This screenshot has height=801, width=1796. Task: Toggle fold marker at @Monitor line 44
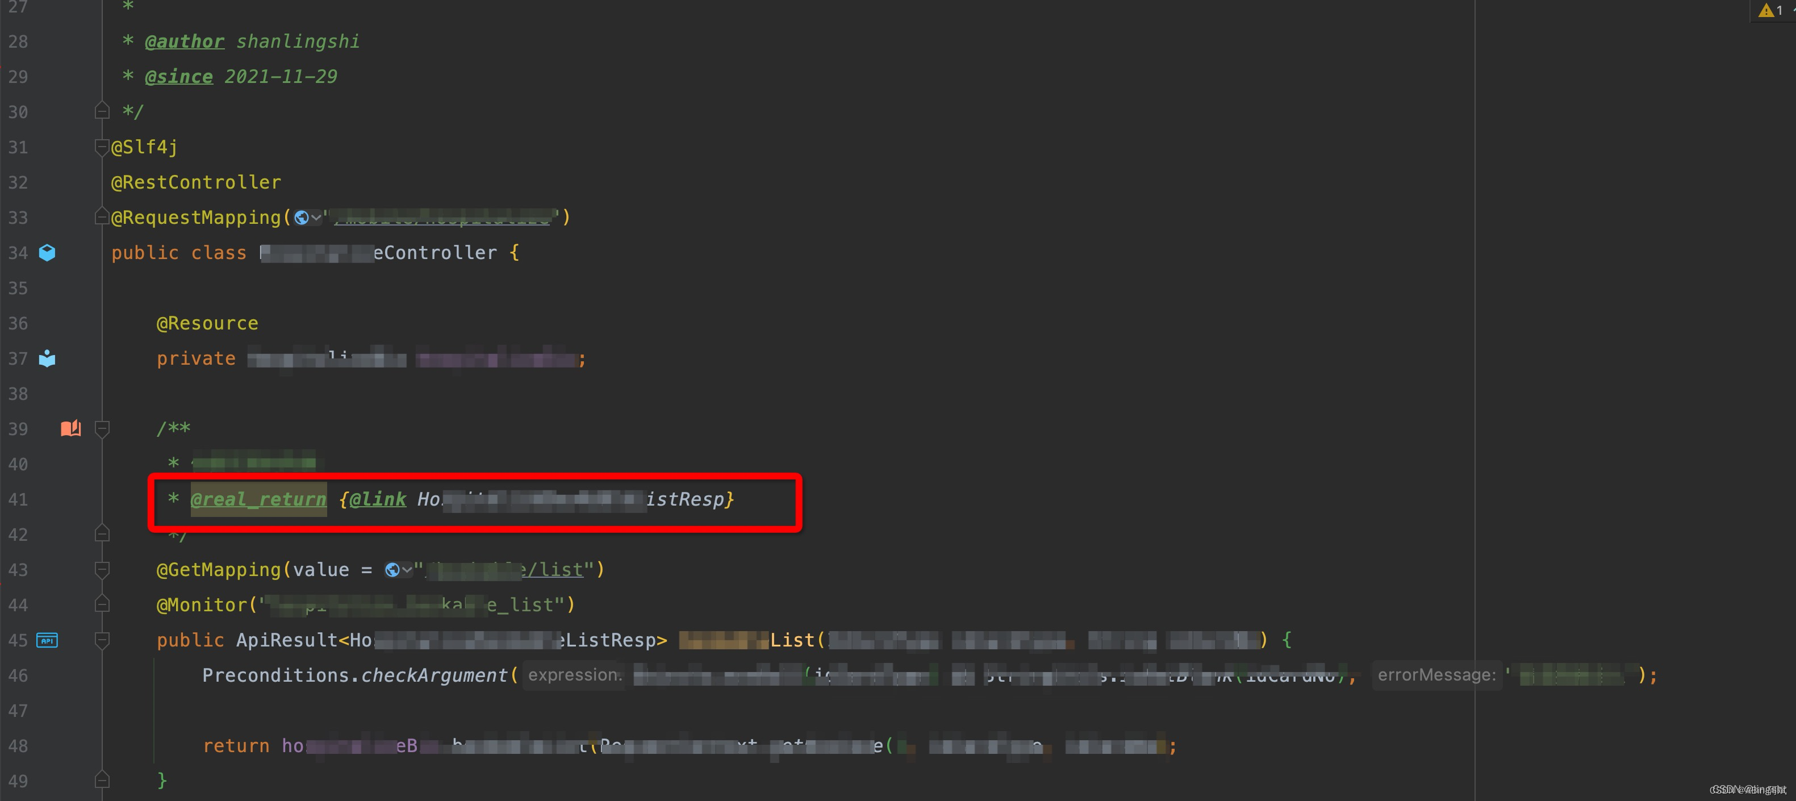[x=102, y=604]
